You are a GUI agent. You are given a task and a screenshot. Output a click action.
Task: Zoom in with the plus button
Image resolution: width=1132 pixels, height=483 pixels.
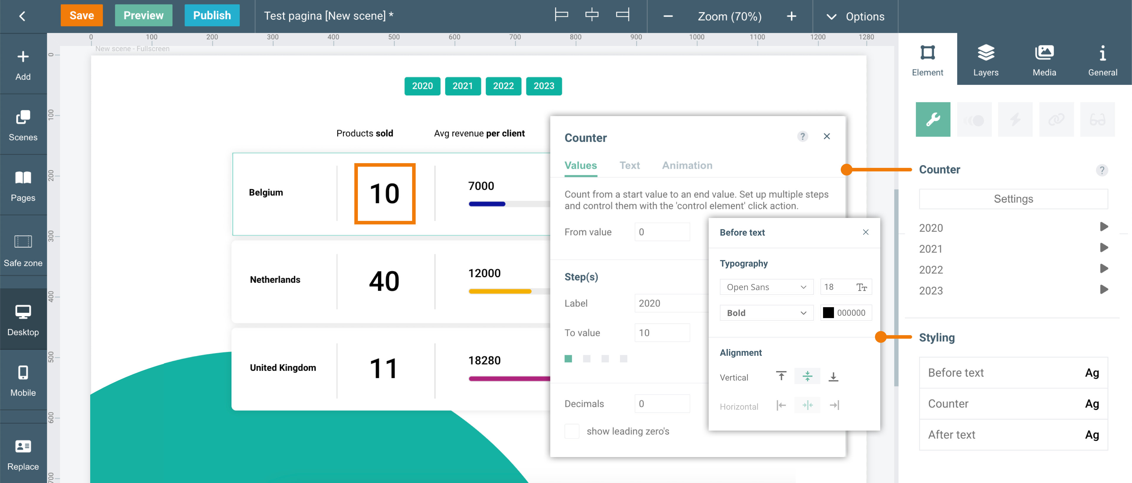click(x=791, y=16)
